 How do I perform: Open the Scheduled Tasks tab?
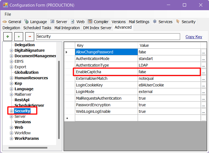tap(37, 28)
